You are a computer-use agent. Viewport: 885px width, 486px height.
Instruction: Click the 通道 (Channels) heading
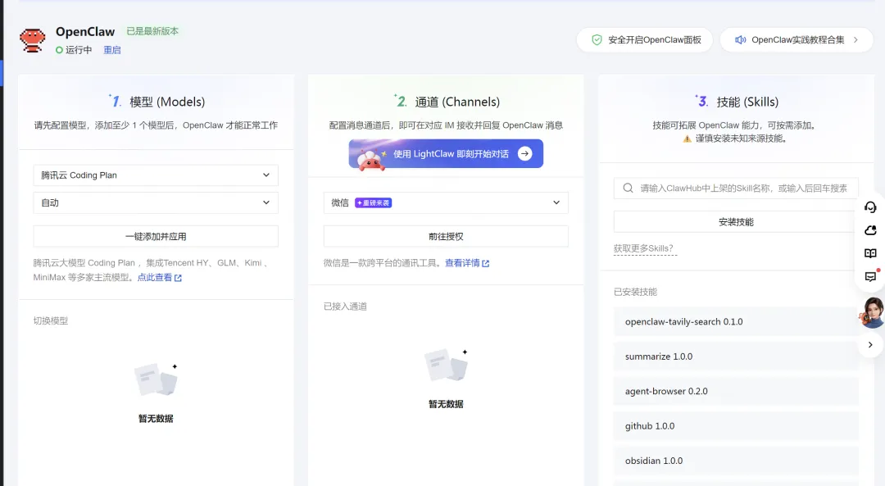457,102
